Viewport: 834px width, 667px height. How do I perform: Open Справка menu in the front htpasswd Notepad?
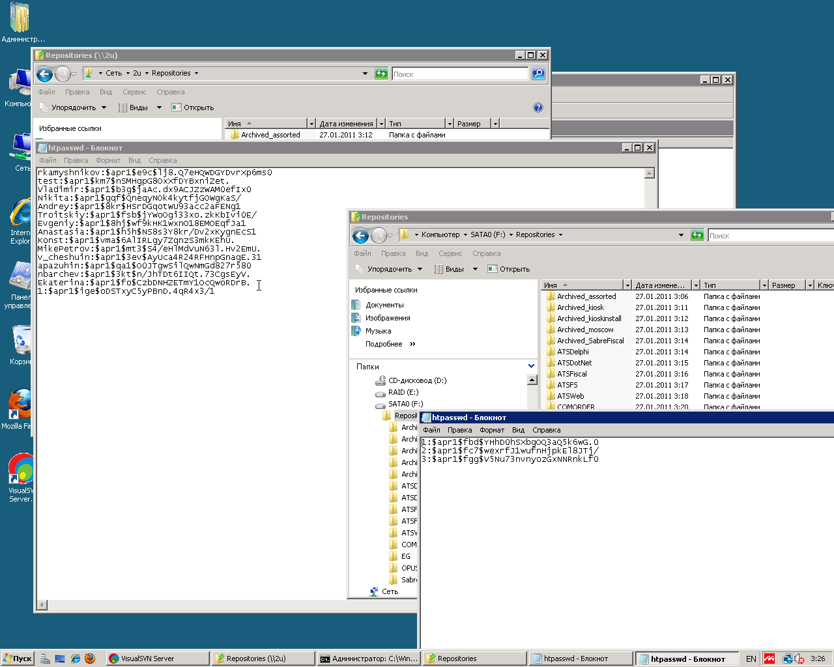coord(546,430)
